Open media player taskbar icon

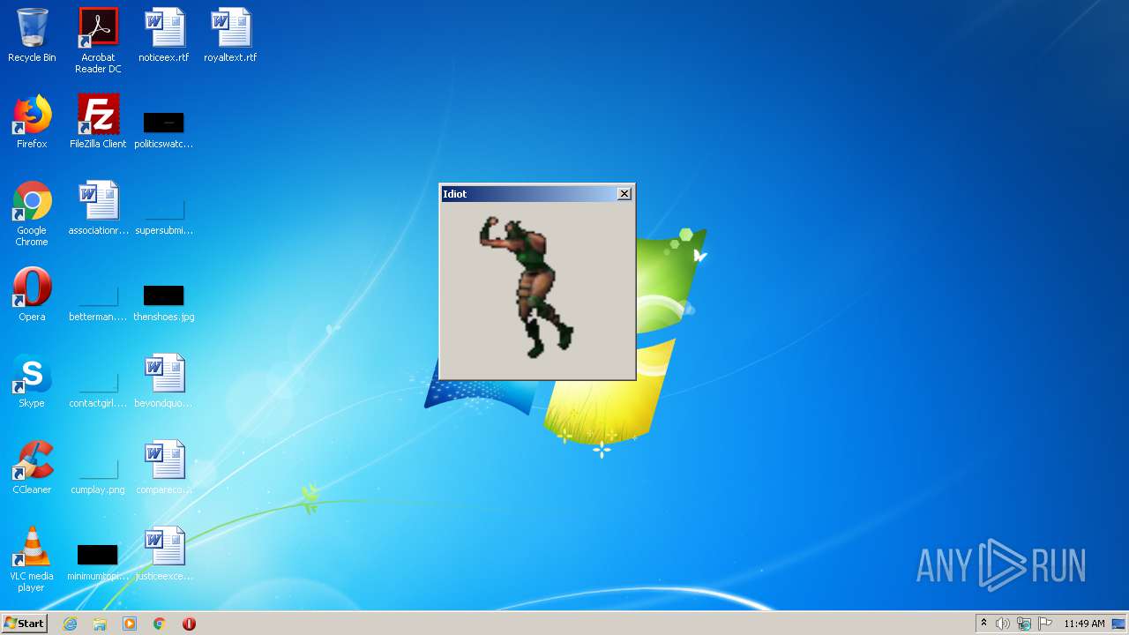[130, 624]
